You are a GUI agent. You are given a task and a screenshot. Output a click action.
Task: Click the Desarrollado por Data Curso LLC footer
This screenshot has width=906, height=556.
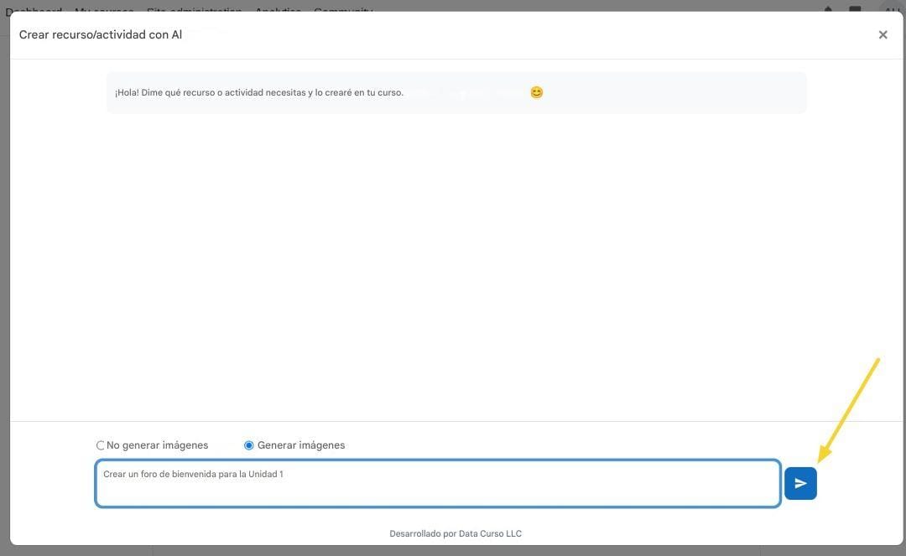456,533
